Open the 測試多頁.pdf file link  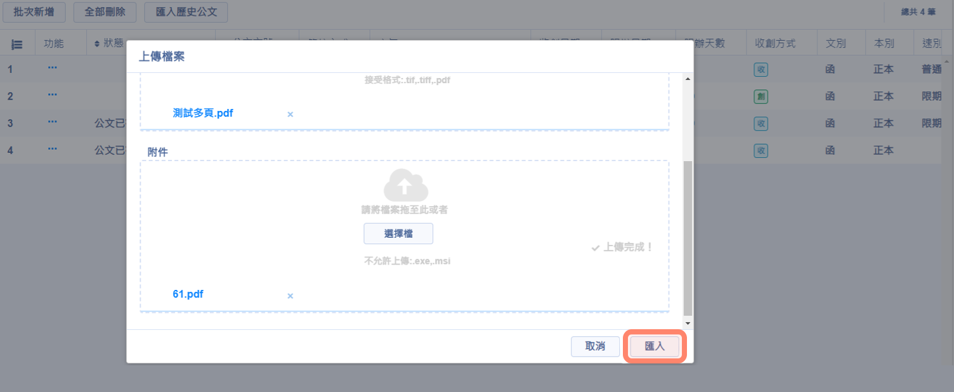point(202,114)
